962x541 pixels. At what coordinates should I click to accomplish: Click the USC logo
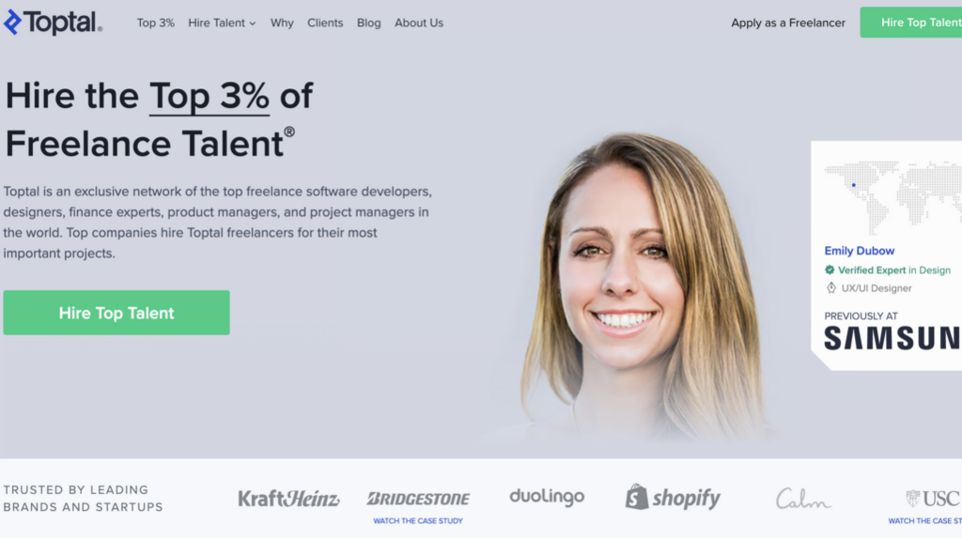933,498
